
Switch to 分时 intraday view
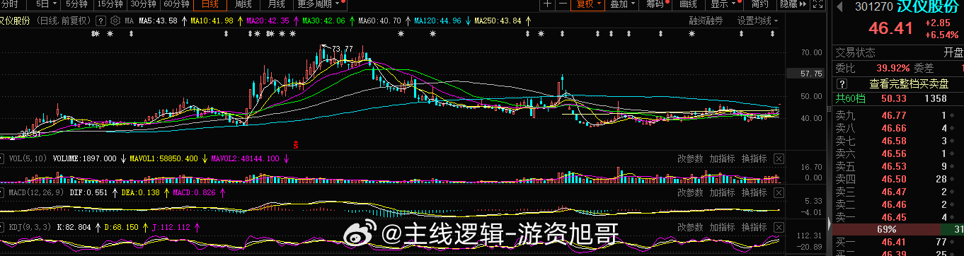pyautogui.click(x=10, y=4)
